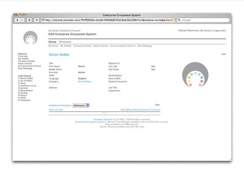244x173 pixels.
Task: Open the Addresses dropdown for Additional Contacts
Action: [x=81, y=105]
